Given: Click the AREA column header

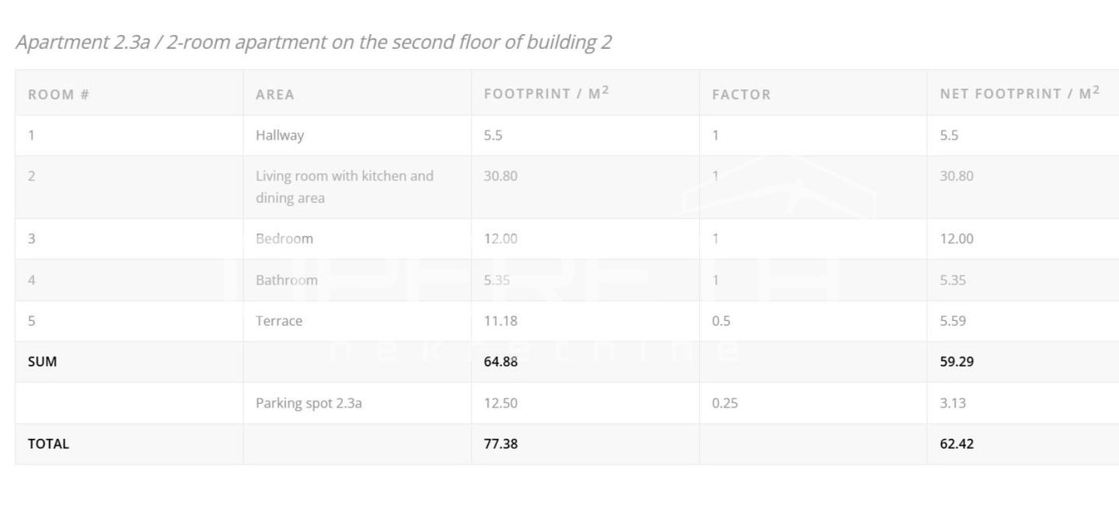Looking at the screenshot, I should [x=275, y=95].
